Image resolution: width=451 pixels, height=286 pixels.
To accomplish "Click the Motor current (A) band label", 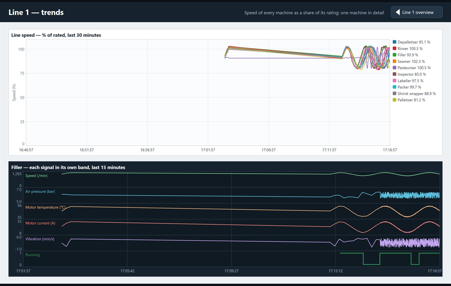I will [40, 223].
